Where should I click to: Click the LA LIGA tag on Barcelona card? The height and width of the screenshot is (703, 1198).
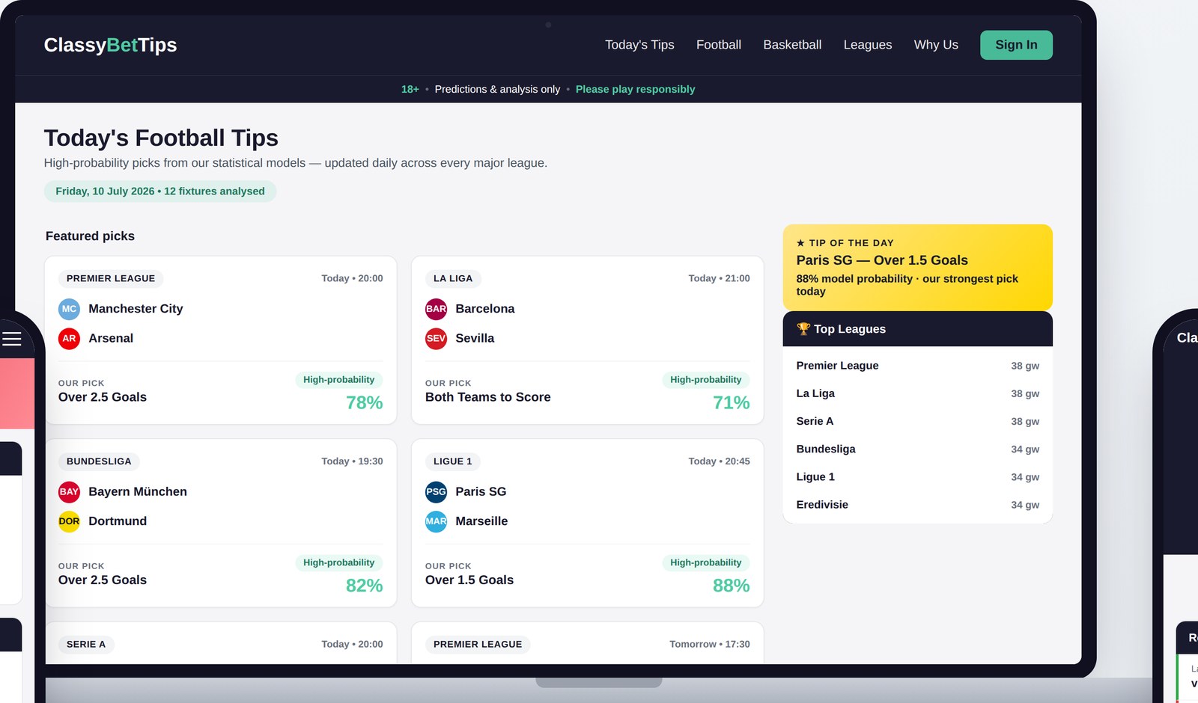pos(453,278)
